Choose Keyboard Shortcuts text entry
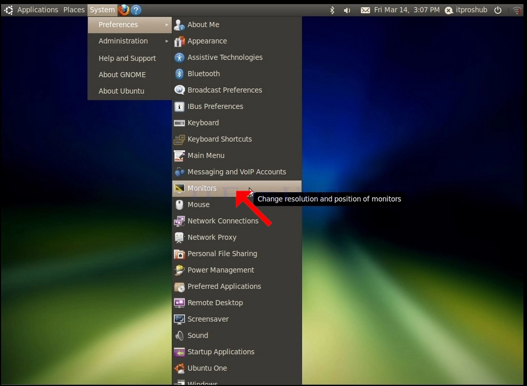The width and height of the screenshot is (527, 386). coord(219,139)
